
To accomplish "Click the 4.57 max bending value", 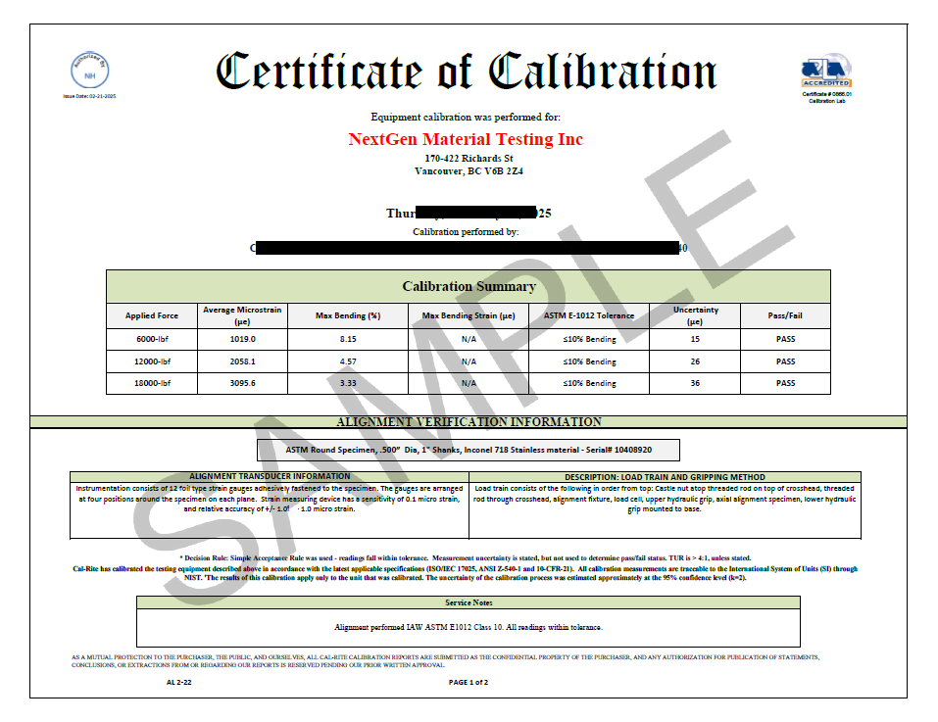I will (x=348, y=361).
